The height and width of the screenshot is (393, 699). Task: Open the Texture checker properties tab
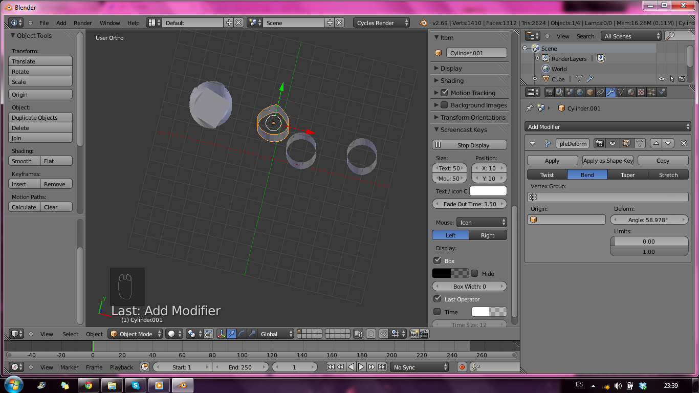click(x=641, y=92)
